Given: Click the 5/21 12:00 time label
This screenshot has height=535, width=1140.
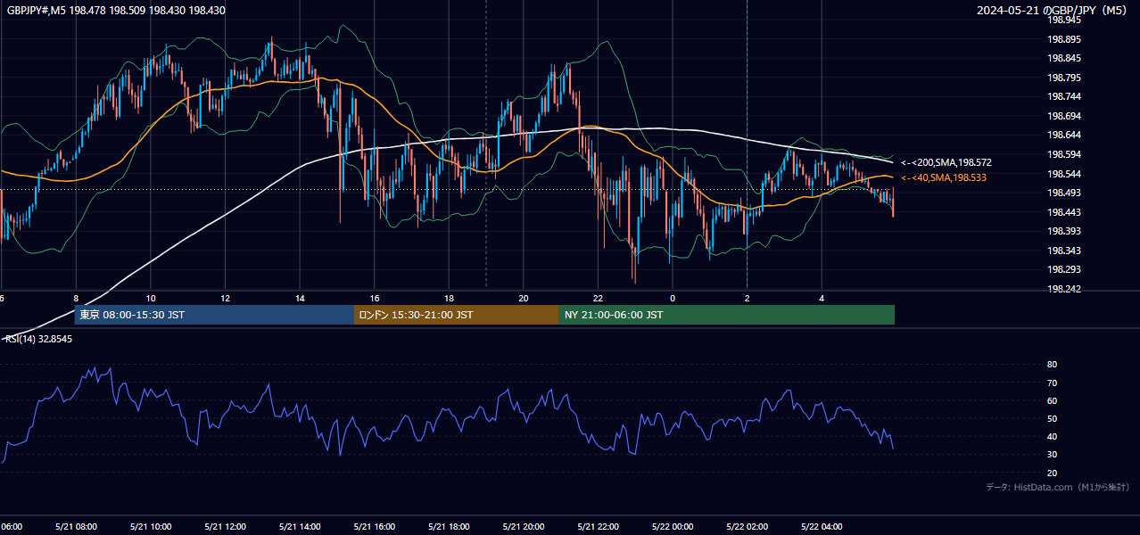Looking at the screenshot, I should coord(225,527).
